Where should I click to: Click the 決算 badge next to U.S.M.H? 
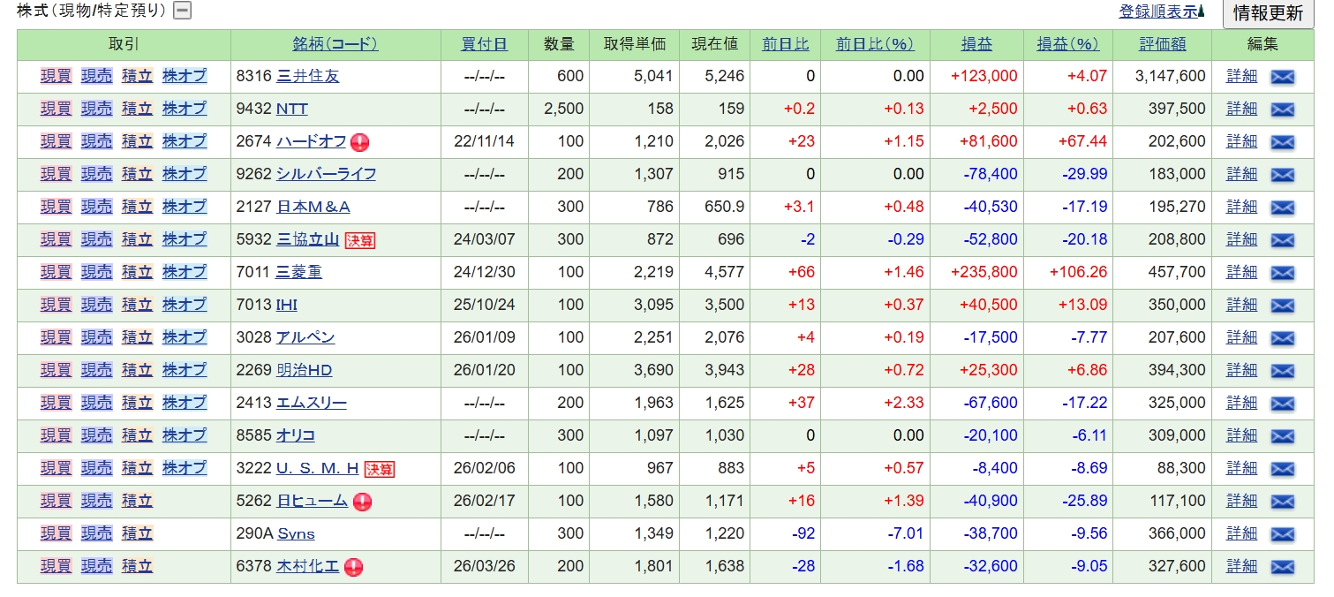(380, 469)
